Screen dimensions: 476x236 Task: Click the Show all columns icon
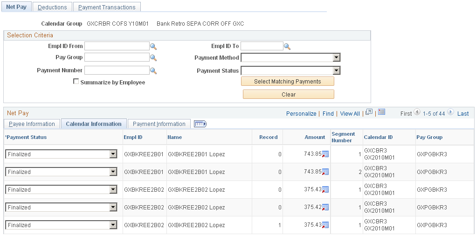[x=200, y=124]
